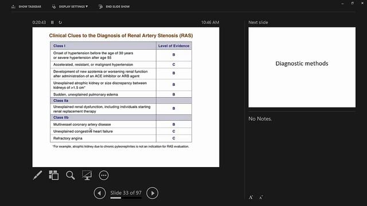Image resolution: width=367 pixels, height=206 pixels.
Task: Open See all slides grid view
Action: tap(53, 175)
